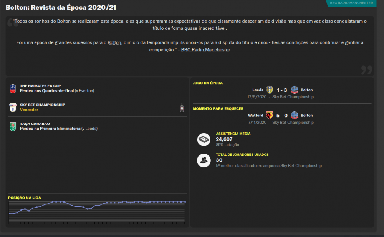This screenshot has width=384, height=237.
Task: Open Bolton link in second quote paragraph
Action: coord(114,43)
